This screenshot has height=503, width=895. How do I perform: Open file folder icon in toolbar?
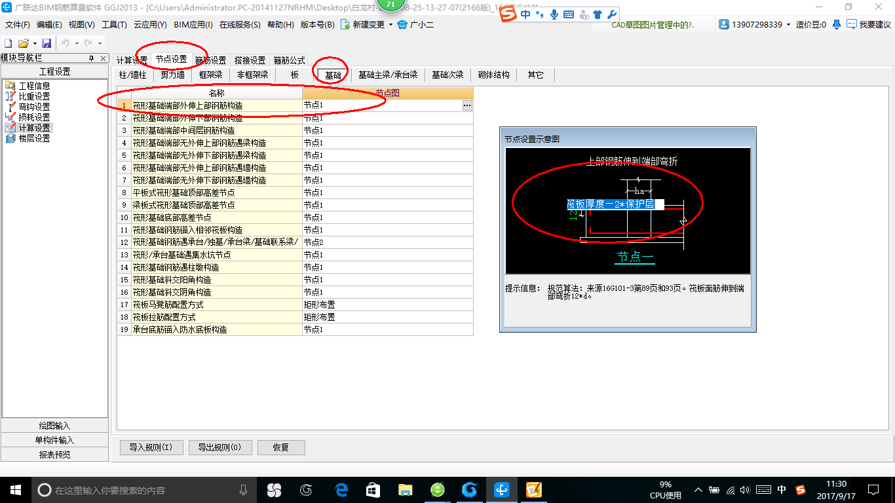click(23, 43)
